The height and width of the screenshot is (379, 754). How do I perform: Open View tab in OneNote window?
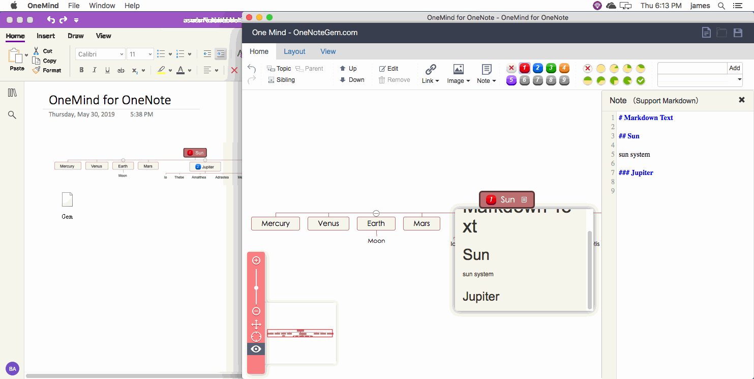104,36
